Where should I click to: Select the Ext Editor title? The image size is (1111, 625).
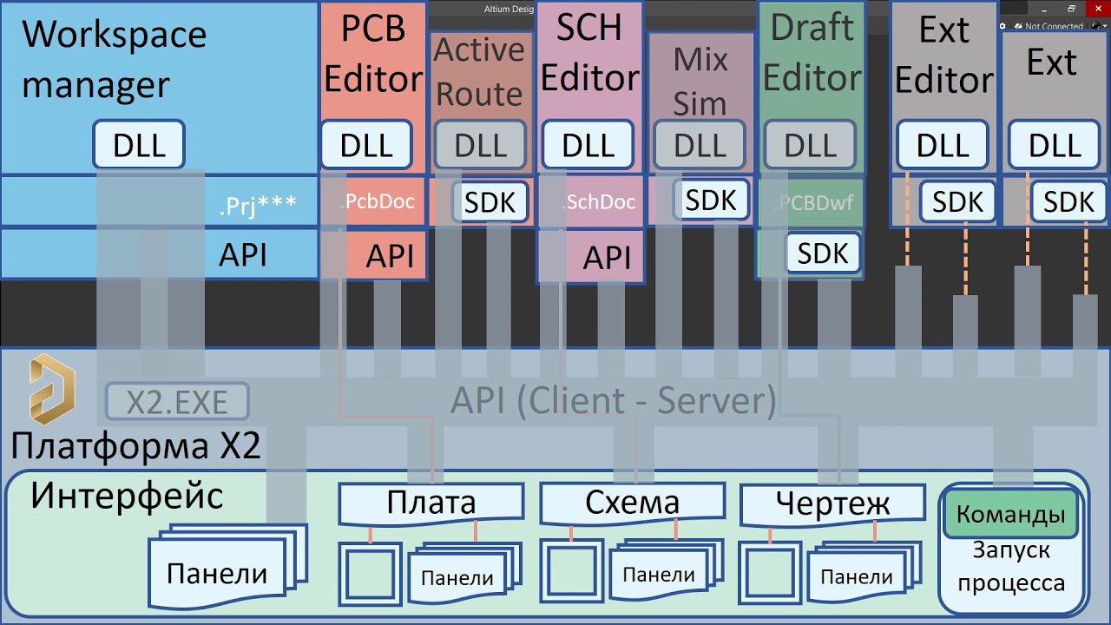pos(944,56)
